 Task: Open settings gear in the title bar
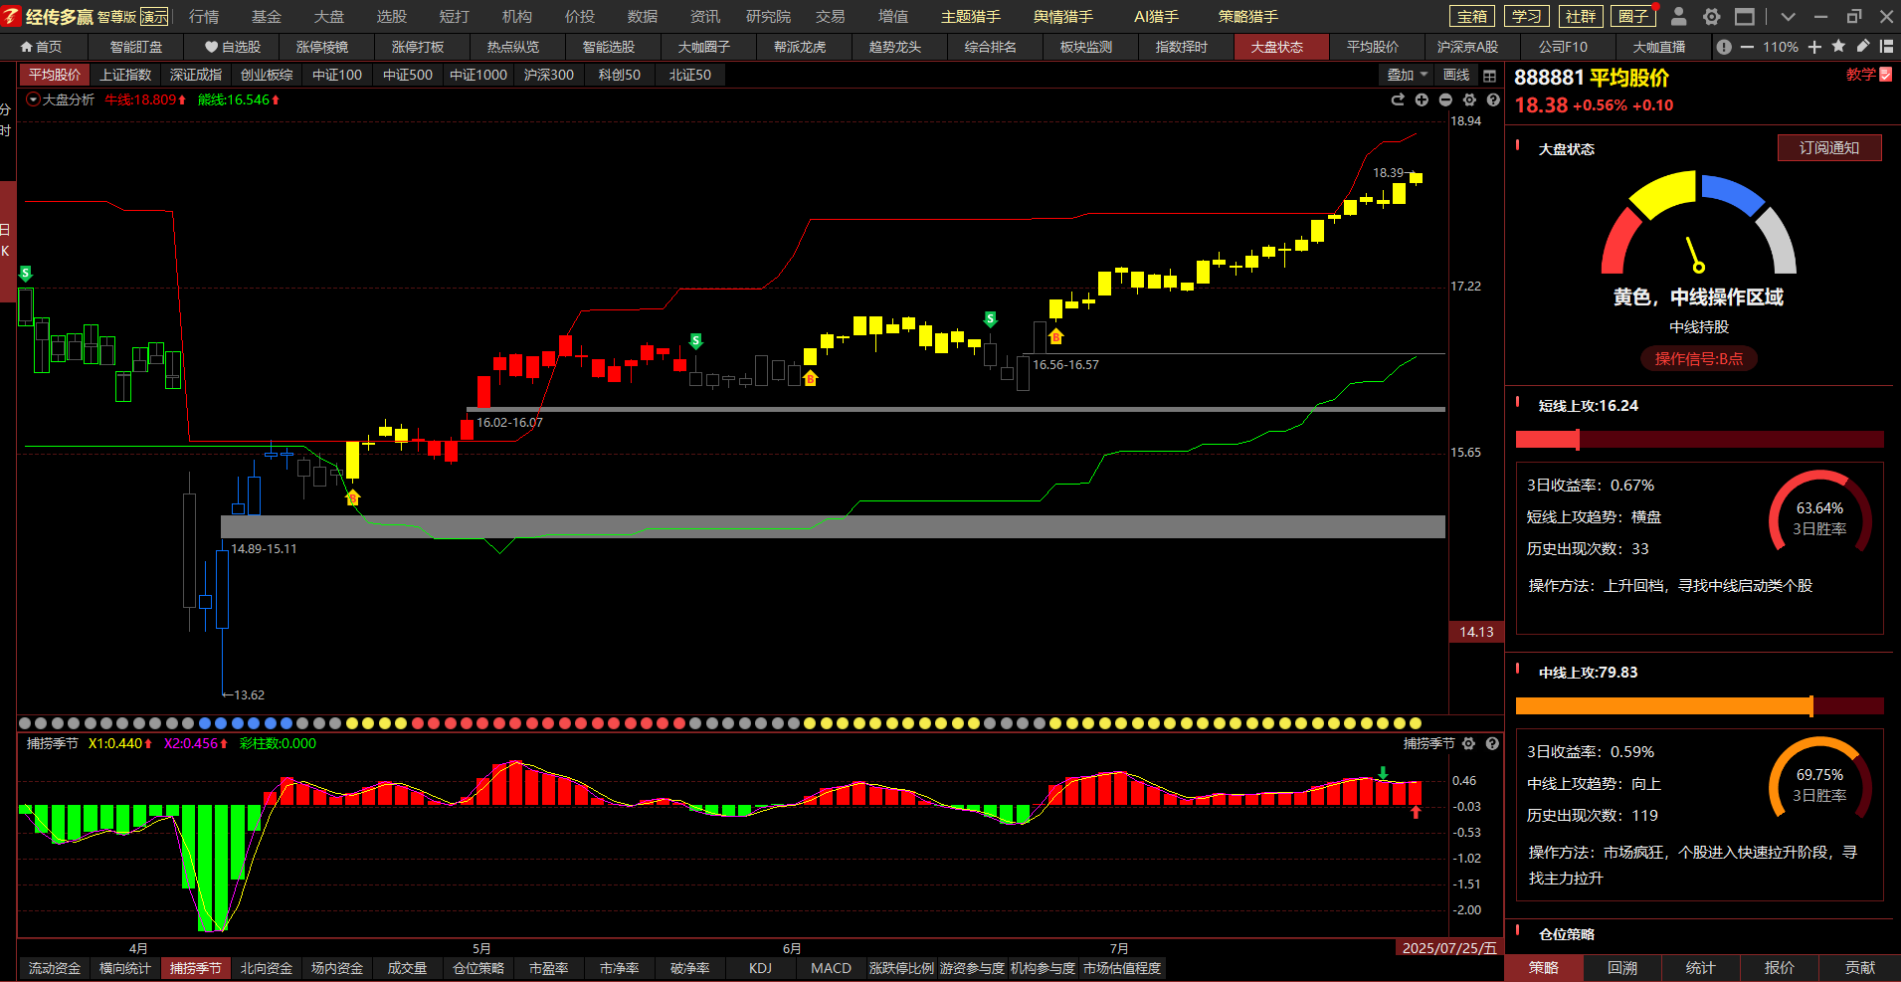tap(1711, 17)
